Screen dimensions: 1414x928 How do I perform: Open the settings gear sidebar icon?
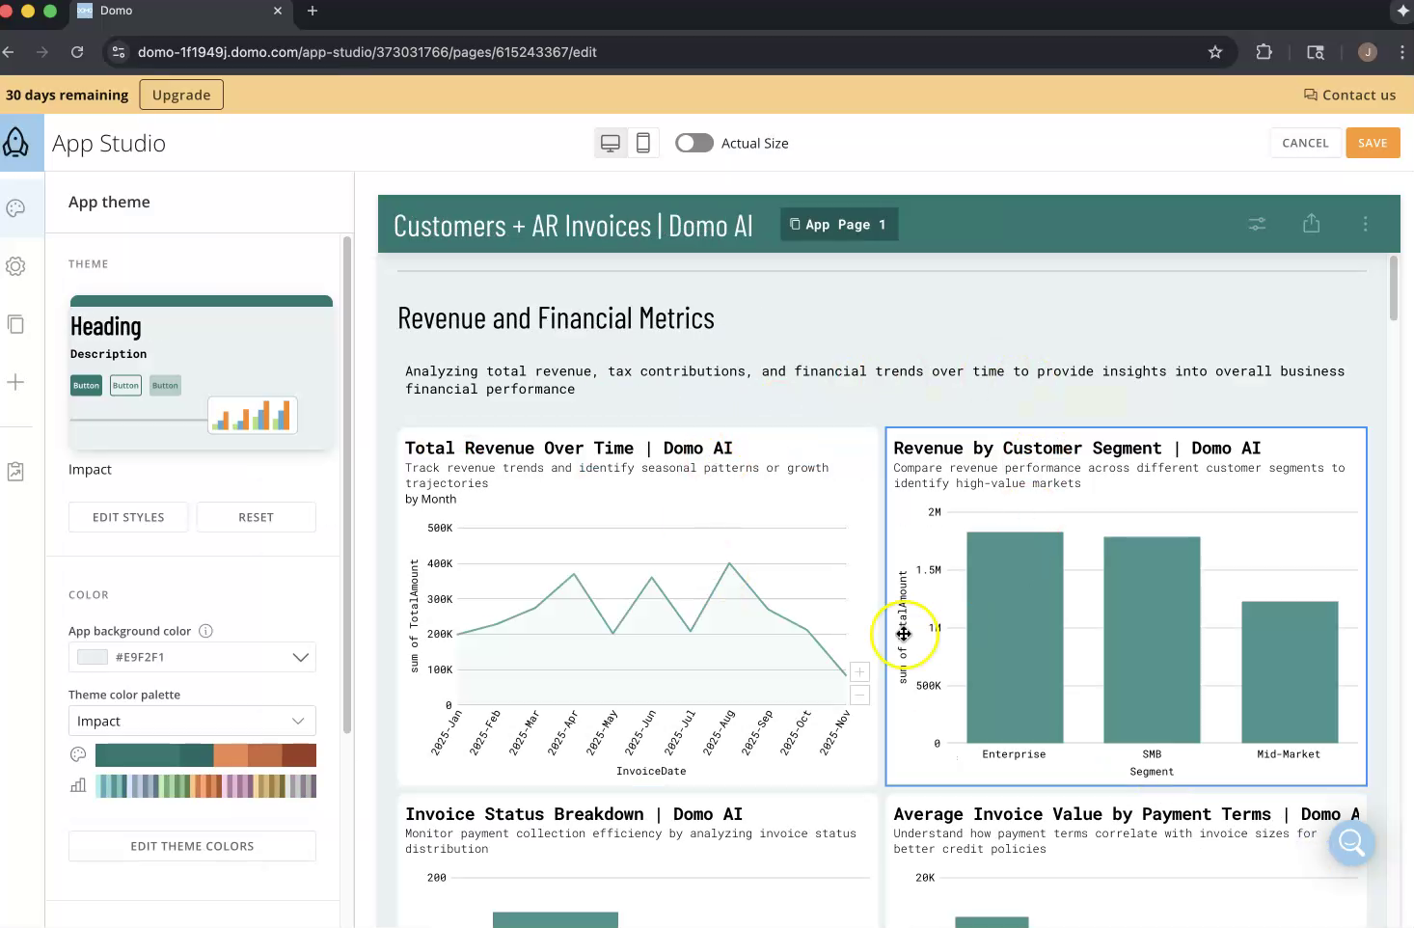[x=15, y=266]
